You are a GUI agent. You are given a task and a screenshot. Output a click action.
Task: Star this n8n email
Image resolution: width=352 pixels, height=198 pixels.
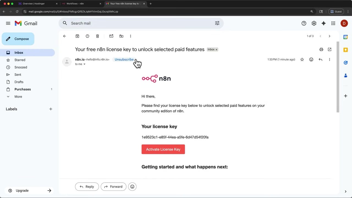pos(302,59)
